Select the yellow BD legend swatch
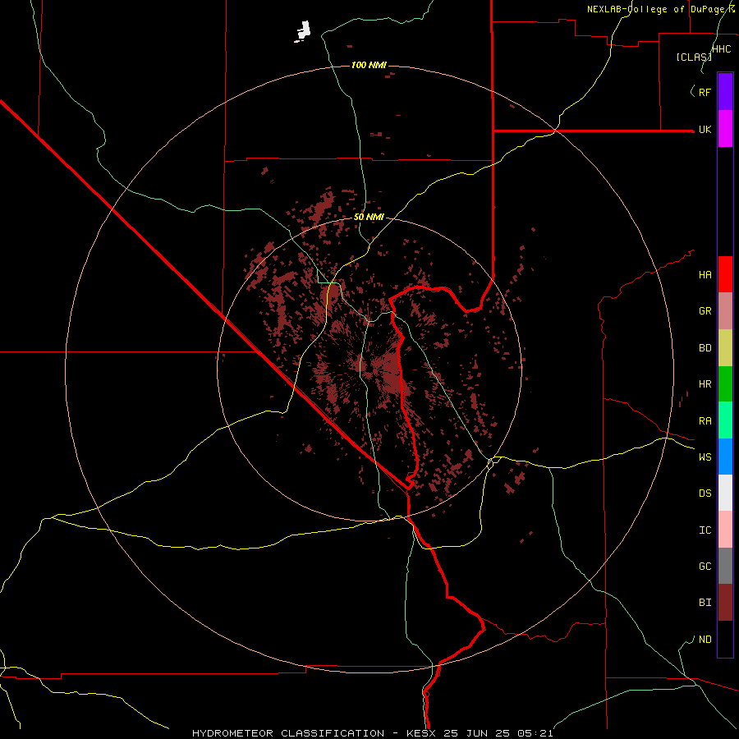The image size is (739, 739). [x=725, y=348]
